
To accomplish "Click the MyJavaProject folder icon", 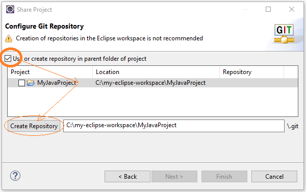I will pos(31,83).
